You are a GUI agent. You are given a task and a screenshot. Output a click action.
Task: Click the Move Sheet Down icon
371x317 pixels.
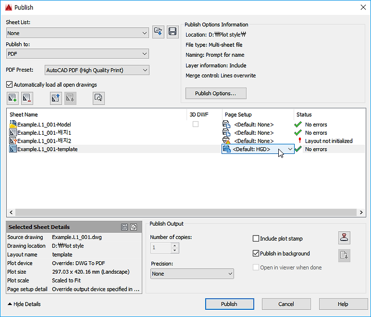pyautogui.click(x=70, y=98)
